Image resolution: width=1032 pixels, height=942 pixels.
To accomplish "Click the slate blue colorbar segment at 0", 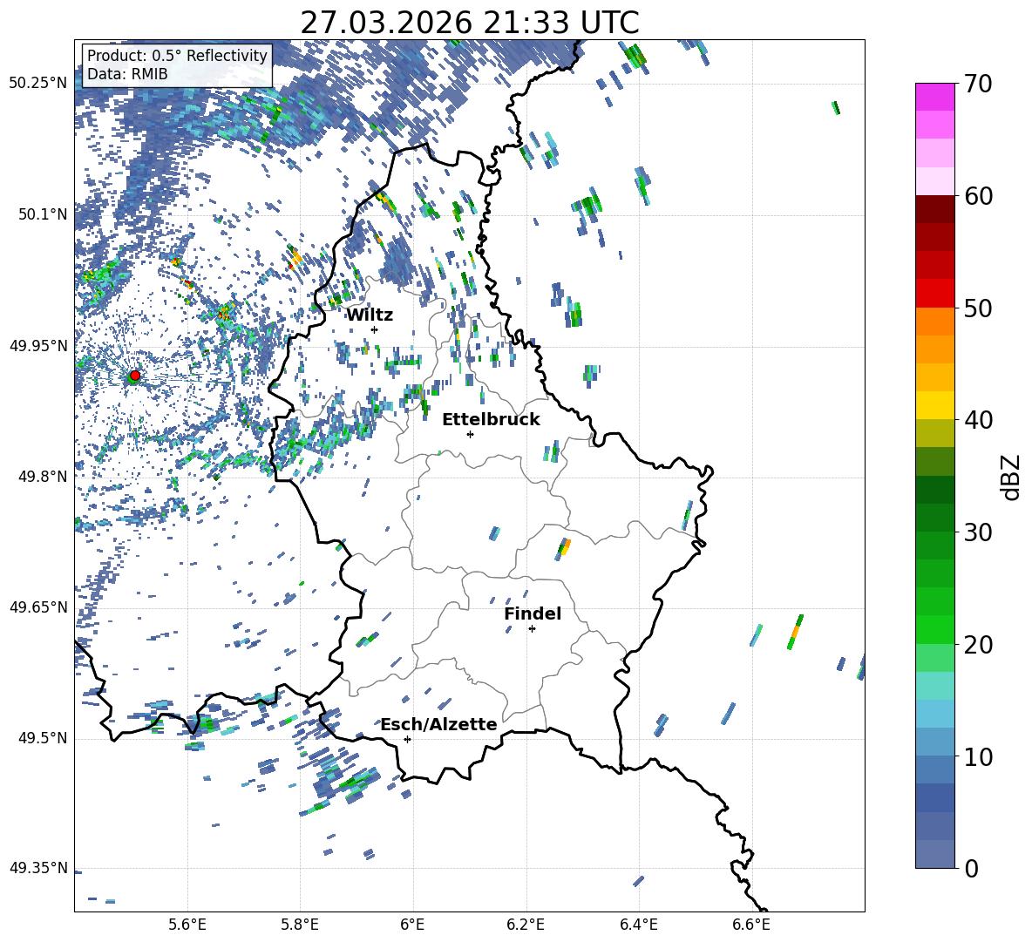I will [x=934, y=854].
